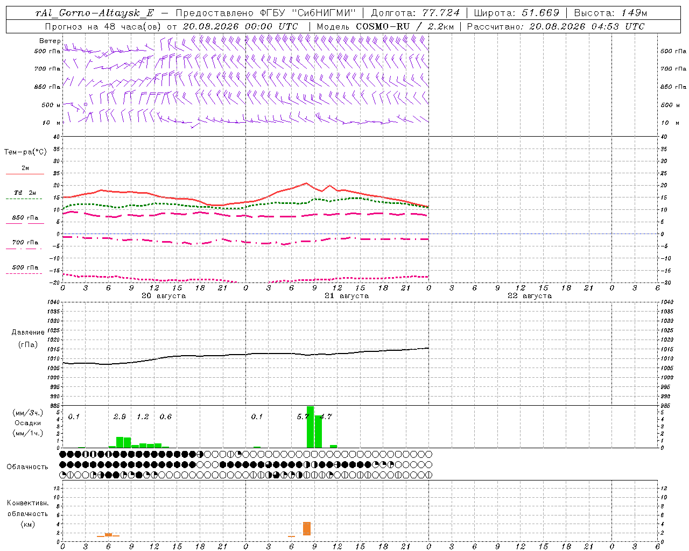Select the small orange bar near hour 6 on August 20
This screenshot has height=551, width=689.
pyautogui.click(x=108, y=534)
